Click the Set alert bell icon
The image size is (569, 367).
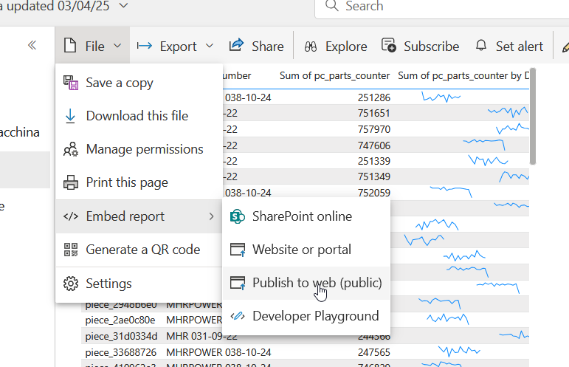(x=481, y=45)
